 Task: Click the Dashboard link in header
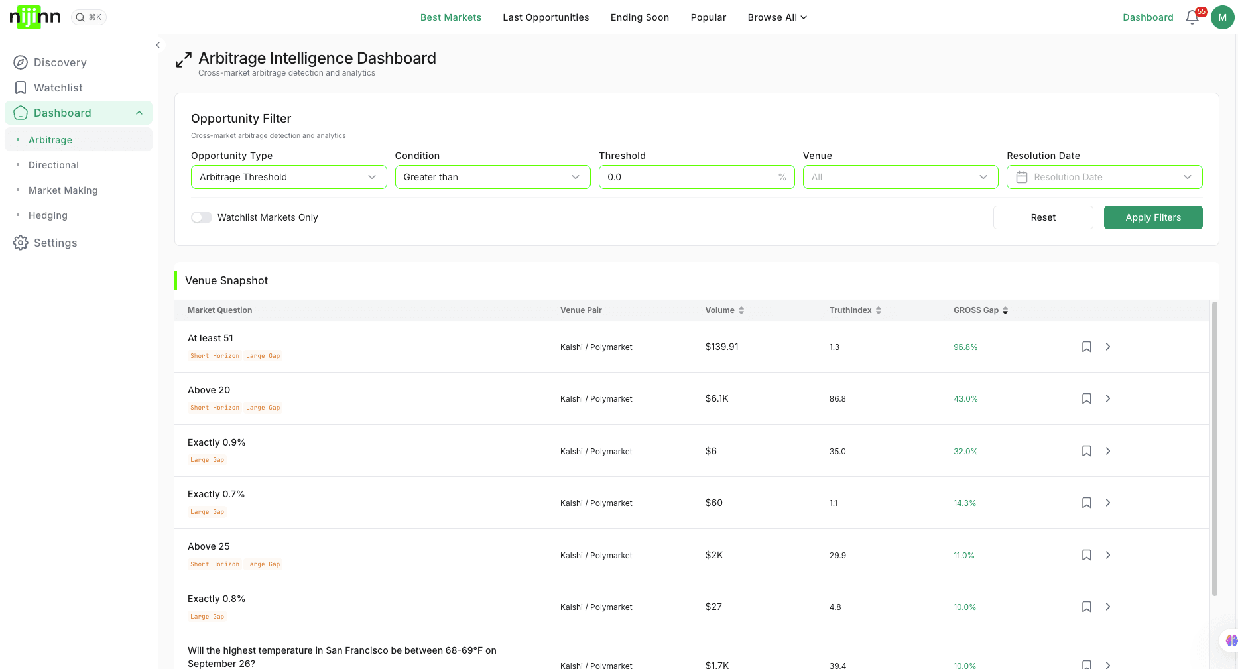pos(1148,17)
